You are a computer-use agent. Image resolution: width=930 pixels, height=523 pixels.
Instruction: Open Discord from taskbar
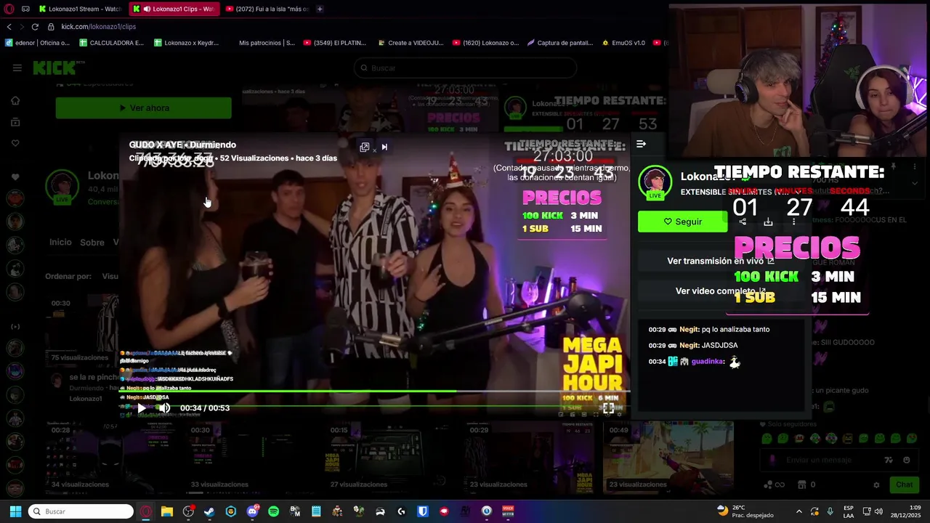click(x=252, y=511)
